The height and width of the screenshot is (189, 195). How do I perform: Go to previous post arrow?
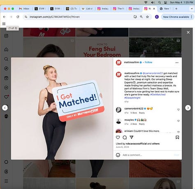click(5, 108)
